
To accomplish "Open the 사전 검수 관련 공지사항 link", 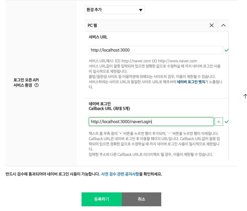I will tap(120, 174).
